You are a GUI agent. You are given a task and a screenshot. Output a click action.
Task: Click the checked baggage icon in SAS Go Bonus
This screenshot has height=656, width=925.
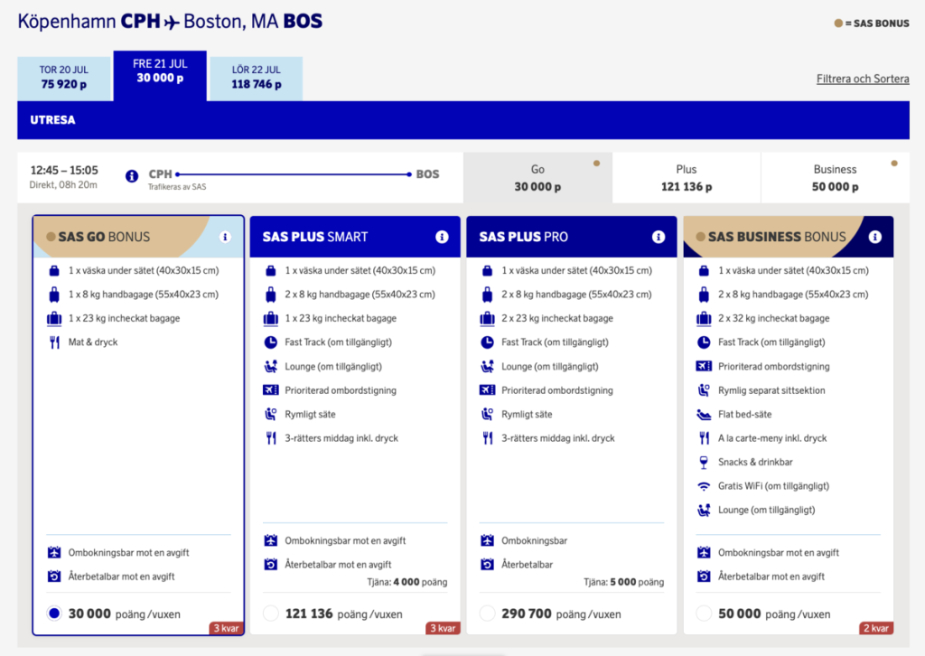coord(54,319)
